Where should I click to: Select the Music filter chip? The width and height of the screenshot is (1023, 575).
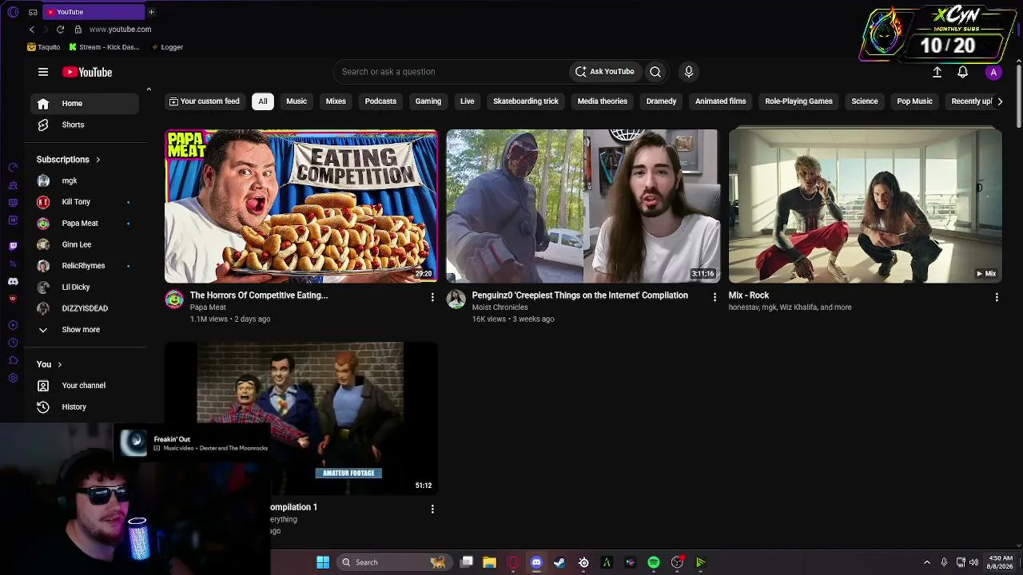(x=297, y=101)
